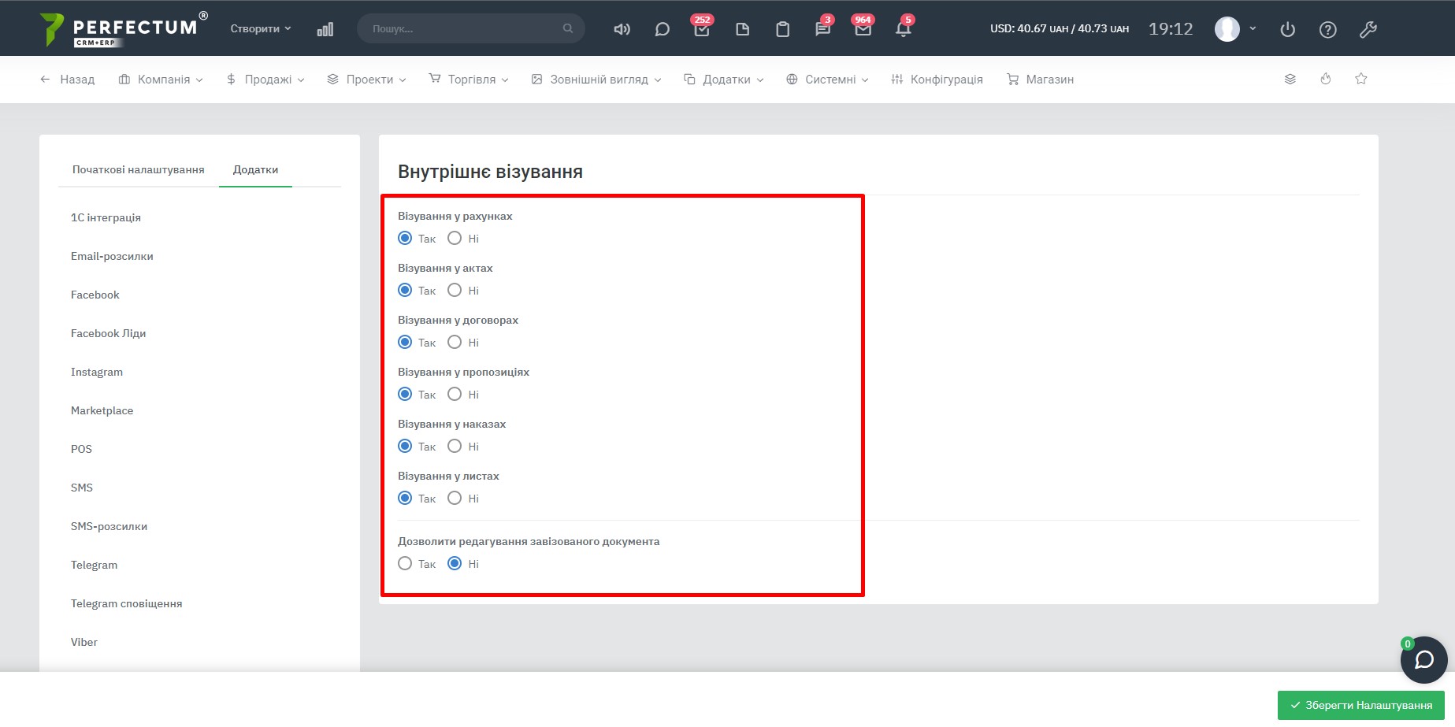Click the Perfectum CRM+ERP logo

point(124,29)
